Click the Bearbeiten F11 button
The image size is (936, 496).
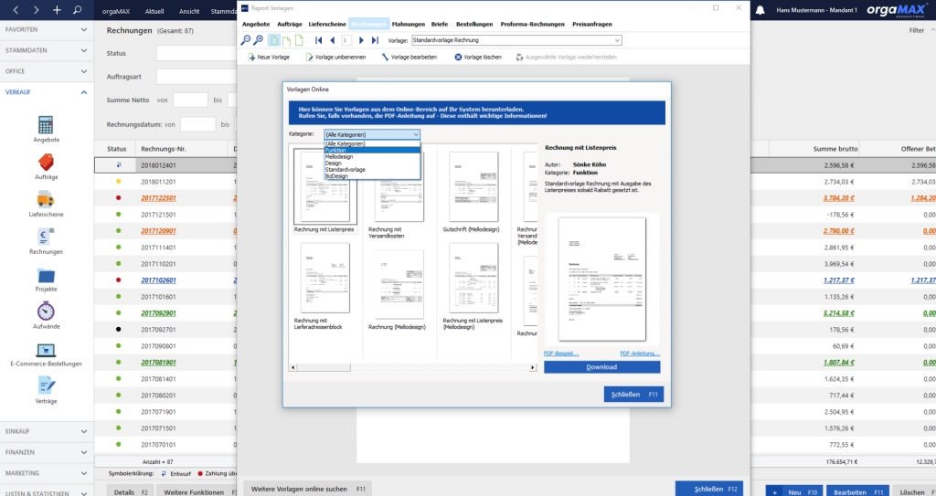(857, 491)
